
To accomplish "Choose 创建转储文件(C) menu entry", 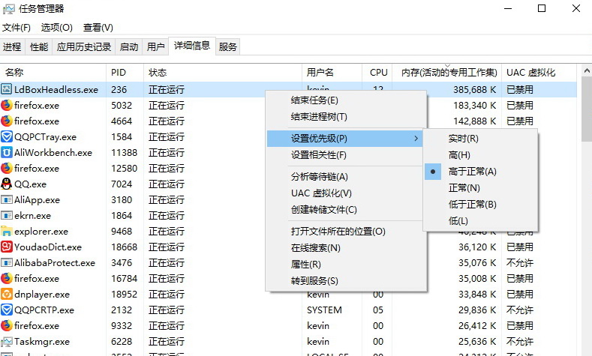I will point(346,210).
